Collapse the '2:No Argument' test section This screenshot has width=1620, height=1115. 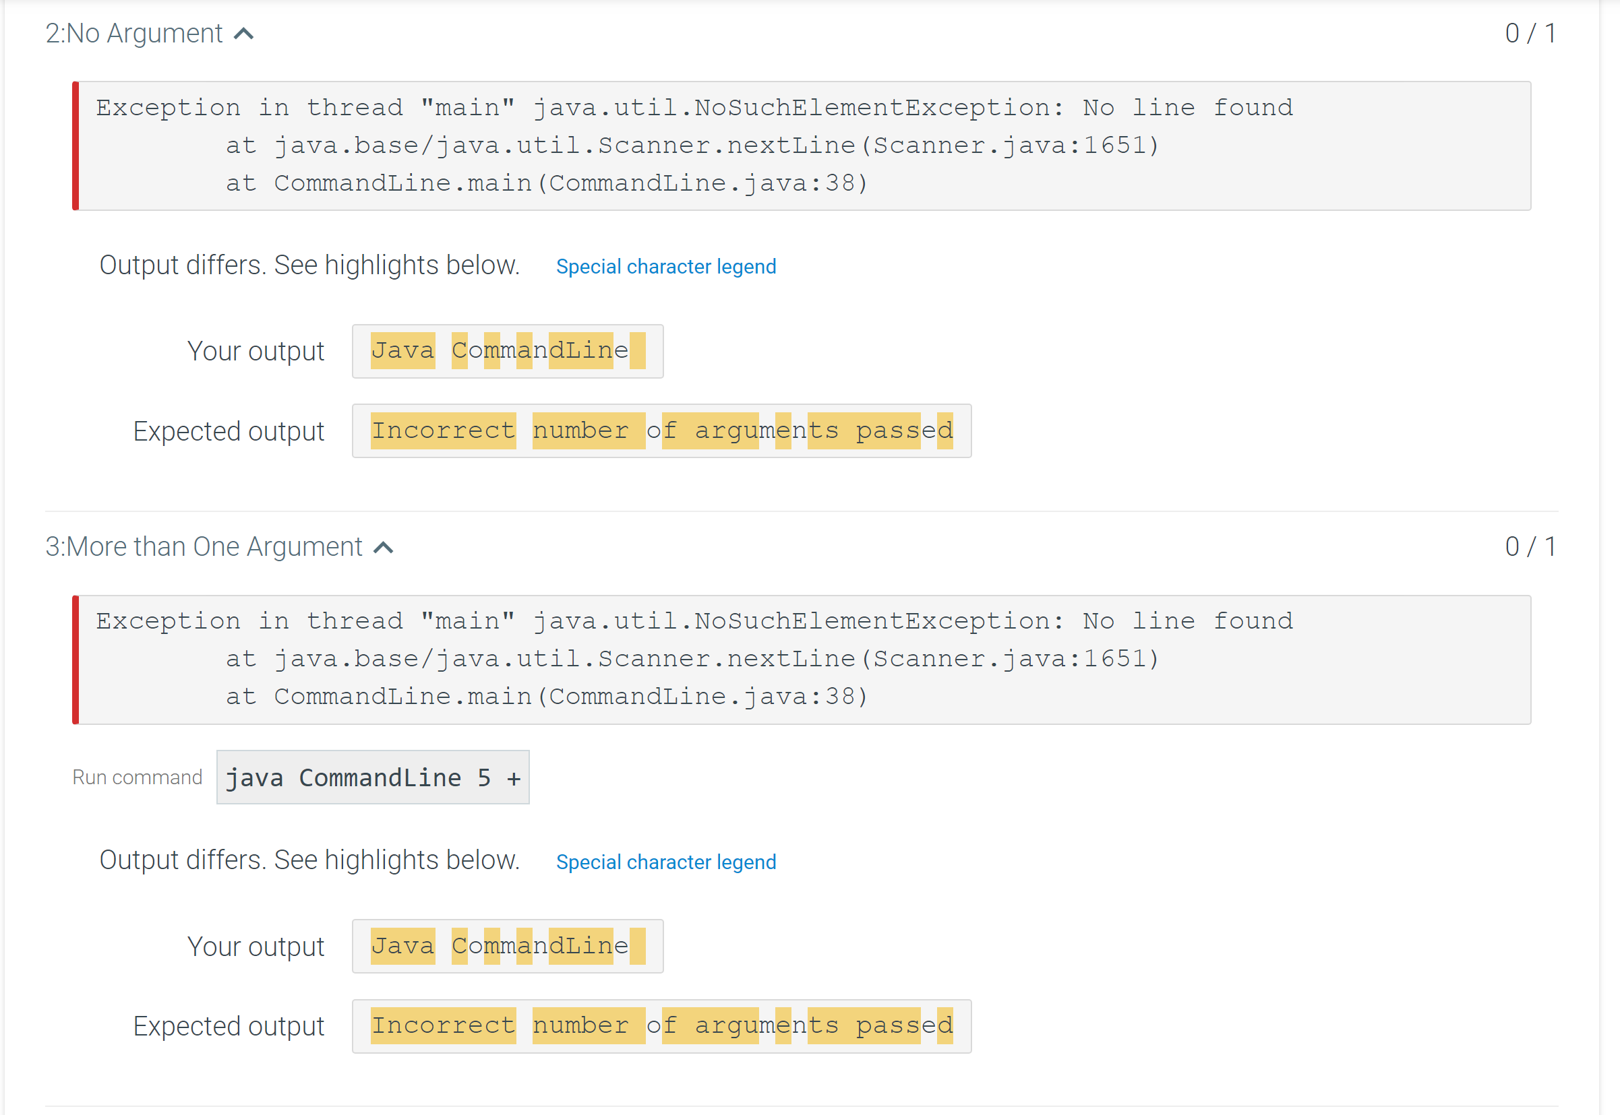click(244, 33)
